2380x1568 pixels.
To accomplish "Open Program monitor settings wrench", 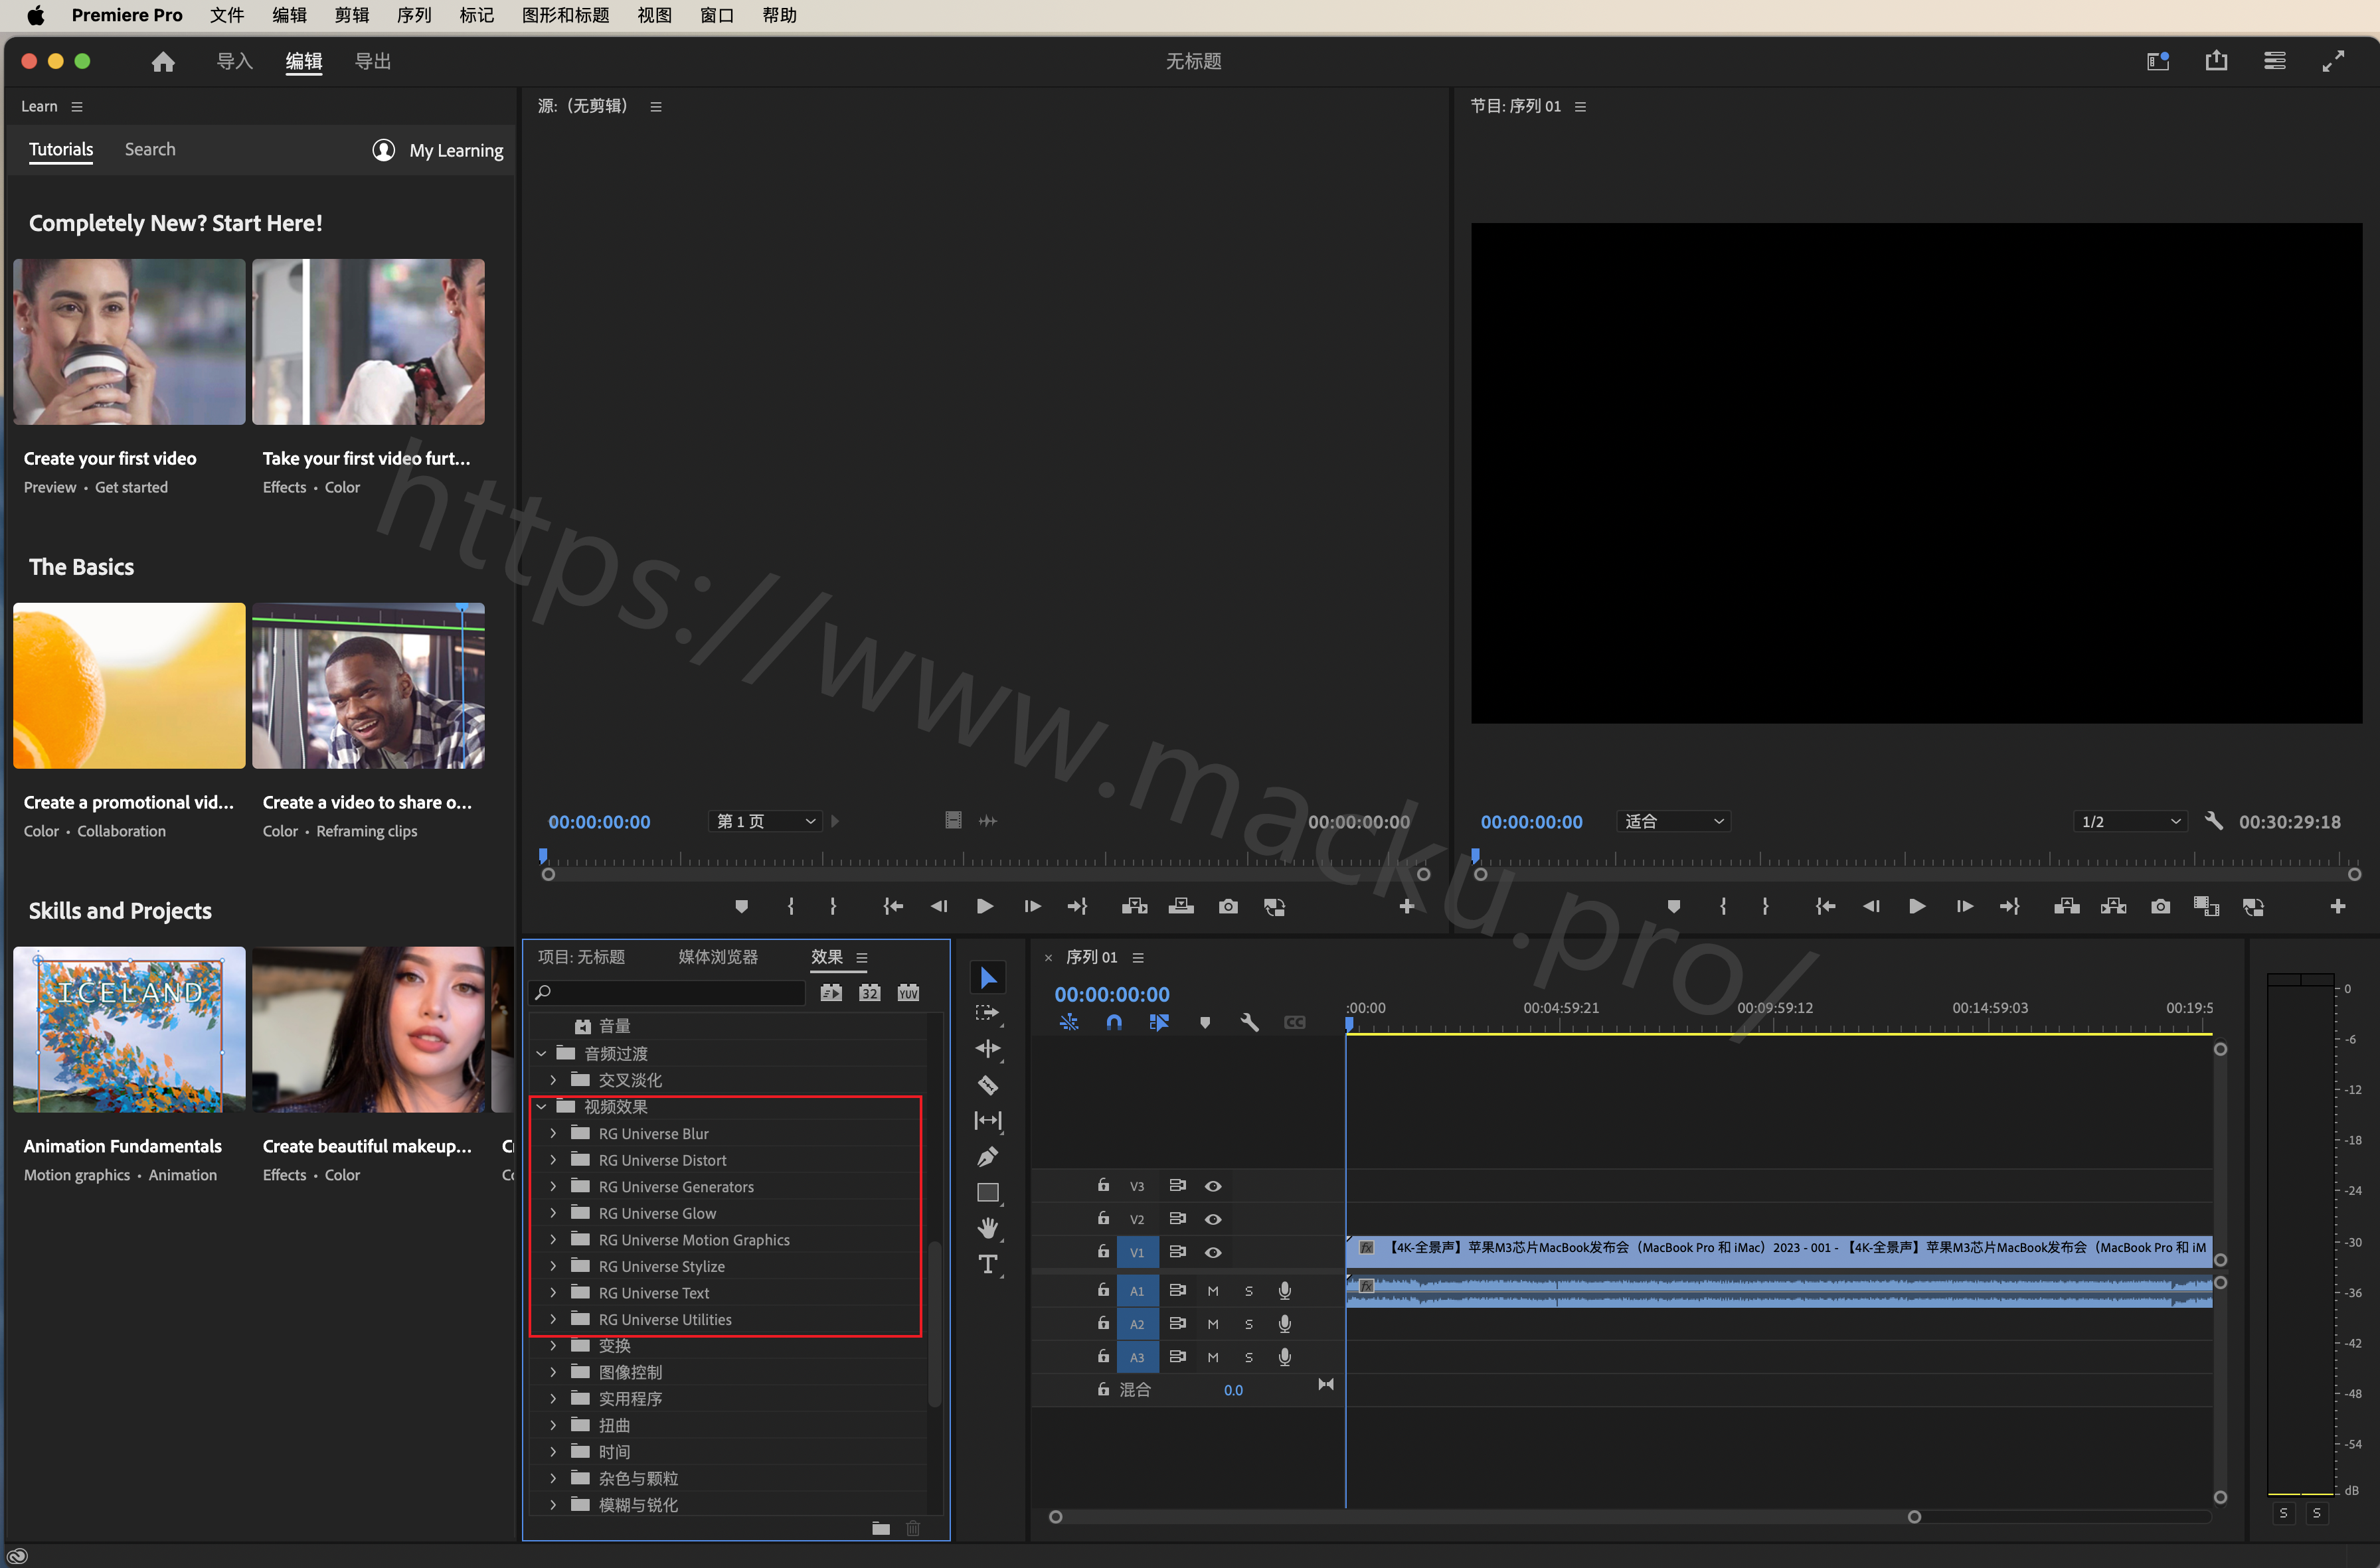I will [x=2214, y=821].
